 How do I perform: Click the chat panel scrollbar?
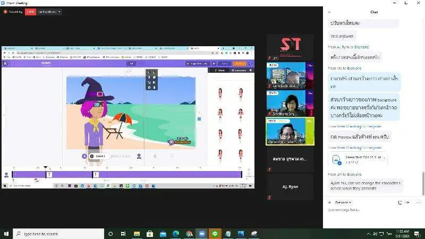423,181
